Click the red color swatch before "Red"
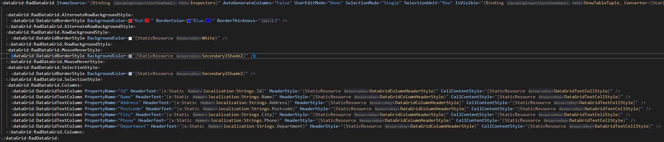664x142 pixels. 130,21
